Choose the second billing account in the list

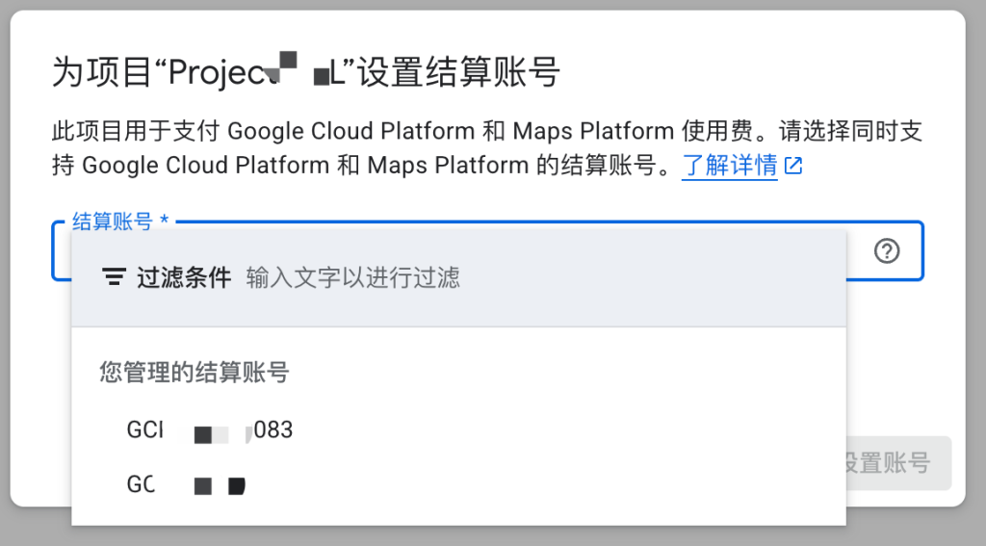tap(187, 484)
